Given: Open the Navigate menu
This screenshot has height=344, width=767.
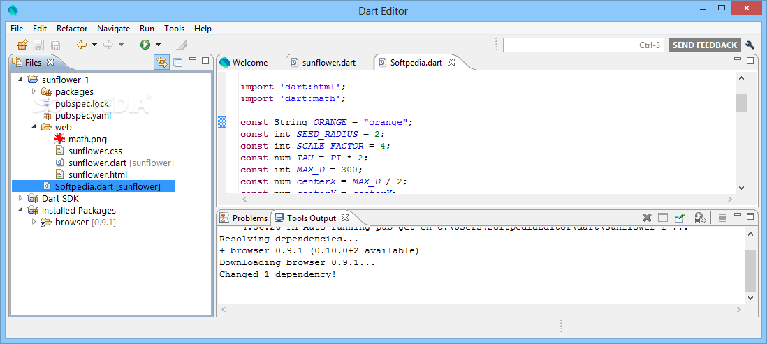Looking at the screenshot, I should [113, 29].
